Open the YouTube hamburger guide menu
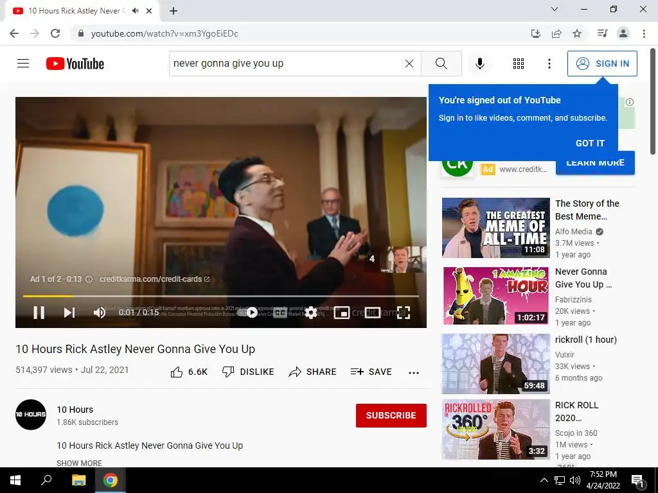The height and width of the screenshot is (493, 658). [x=23, y=64]
